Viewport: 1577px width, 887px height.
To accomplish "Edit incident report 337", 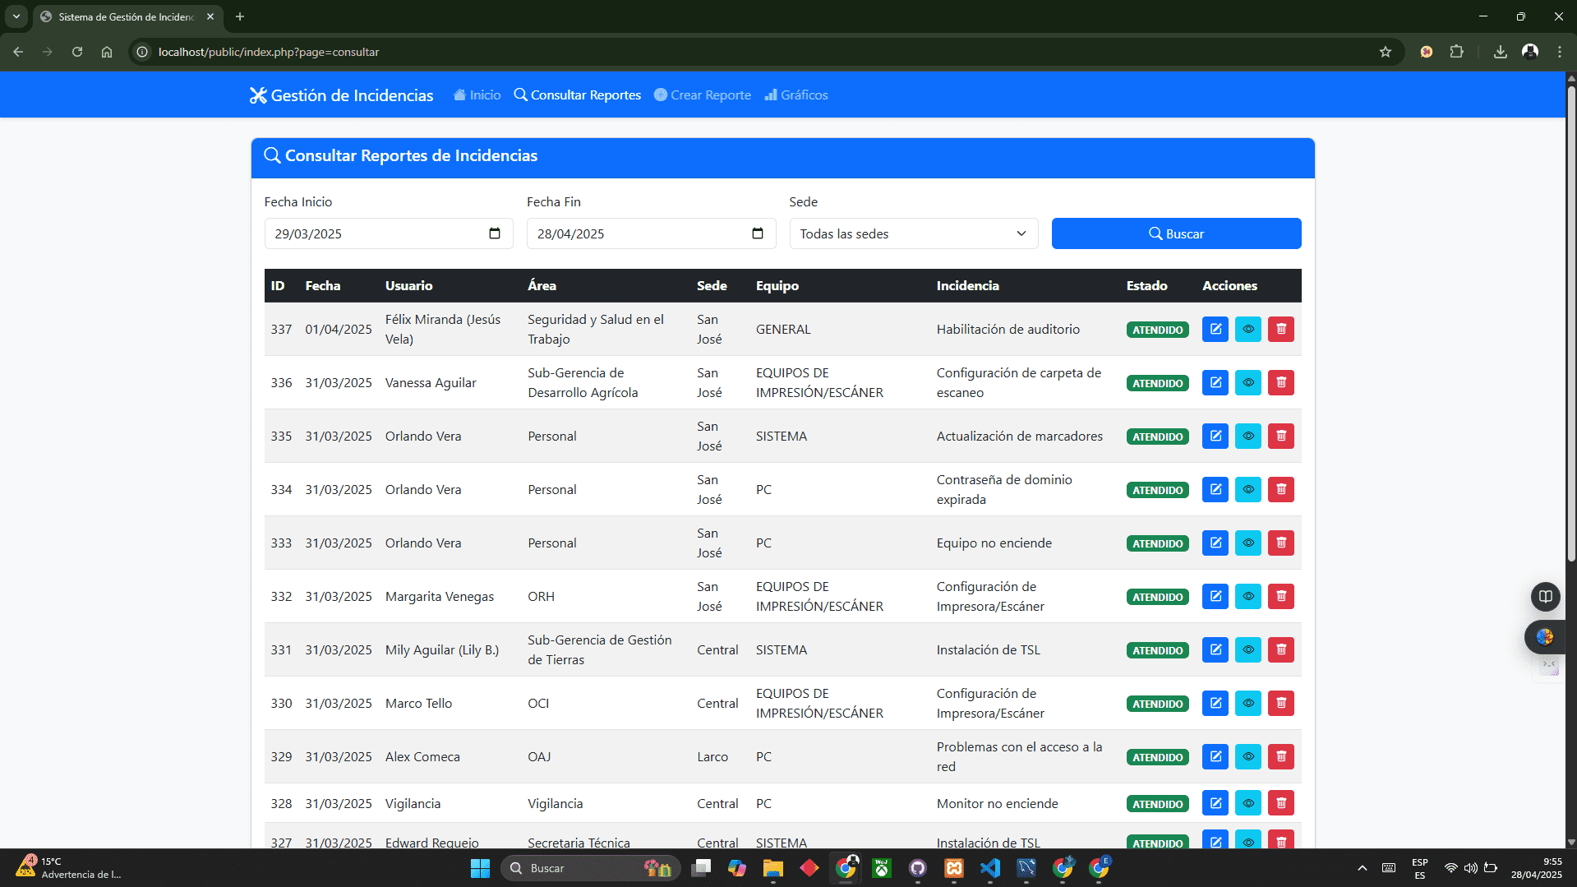I will coord(1215,330).
